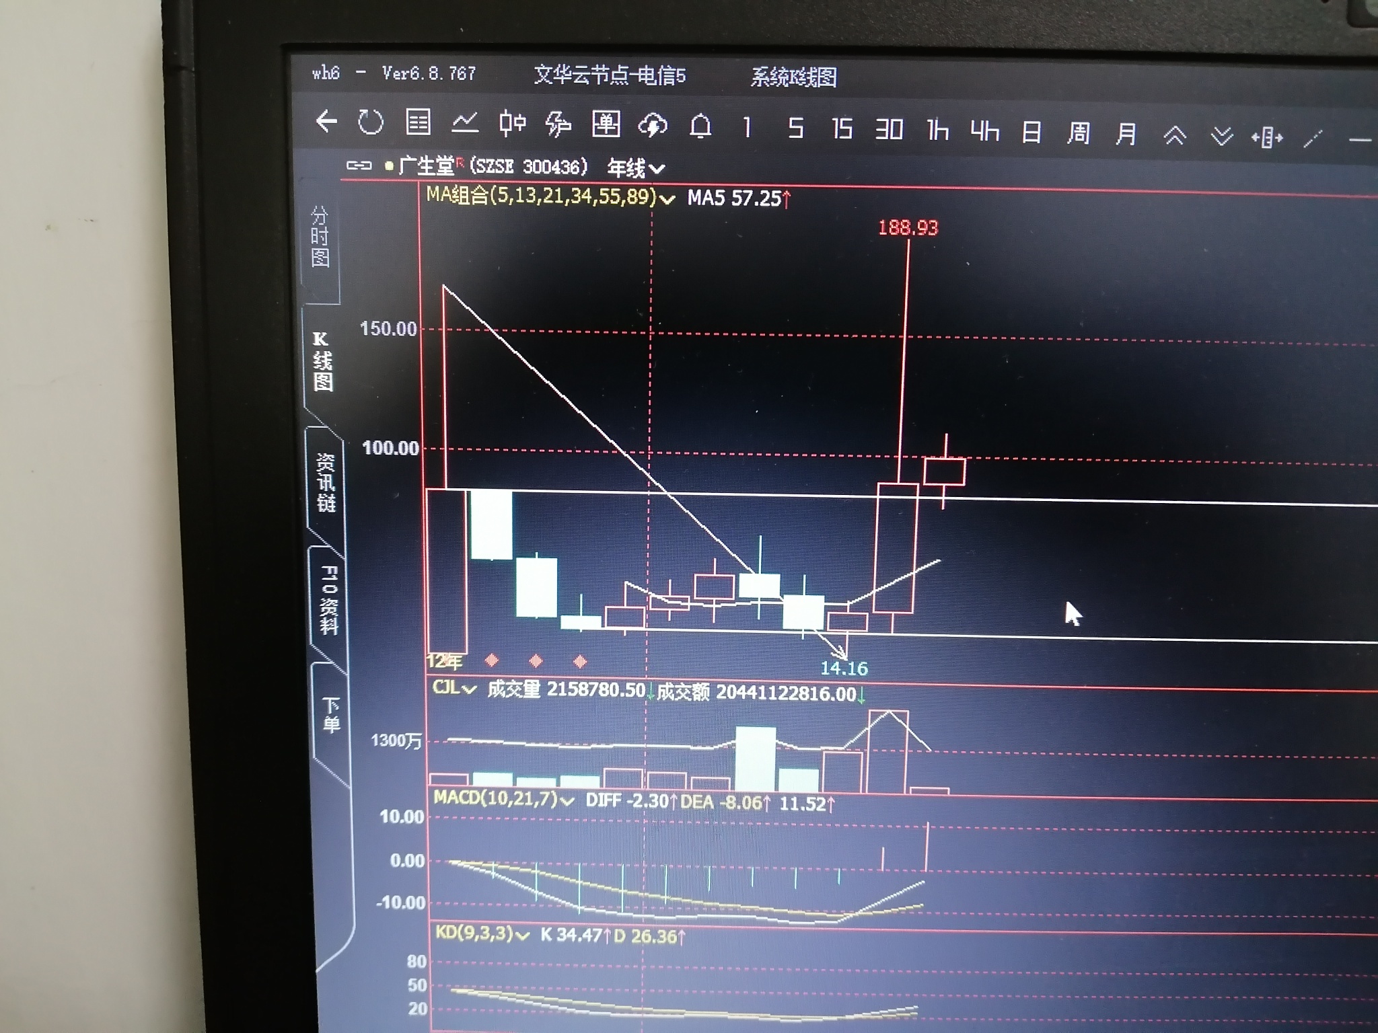Toggle the chain link icon beside 广生堂
Viewport: 1378px width, 1033px height.
(x=359, y=165)
